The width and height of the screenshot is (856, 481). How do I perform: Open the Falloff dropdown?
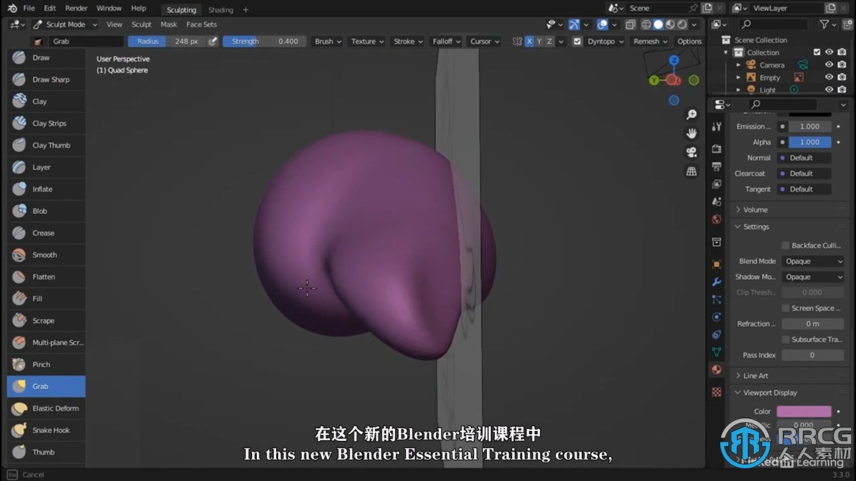(446, 41)
